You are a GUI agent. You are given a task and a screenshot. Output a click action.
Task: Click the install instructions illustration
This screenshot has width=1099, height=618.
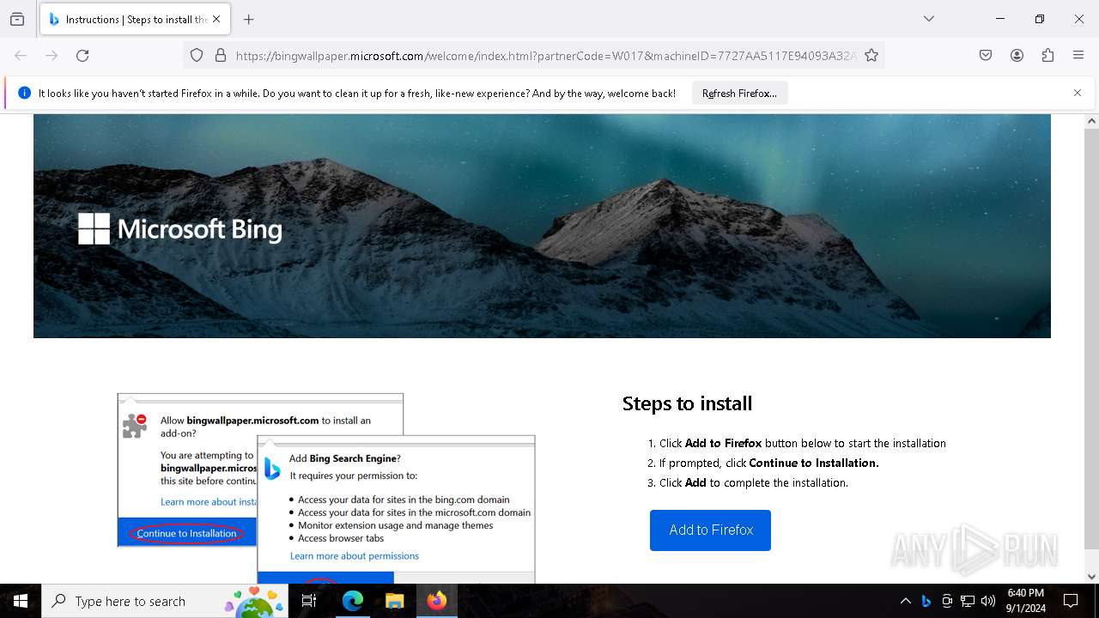[x=326, y=488]
